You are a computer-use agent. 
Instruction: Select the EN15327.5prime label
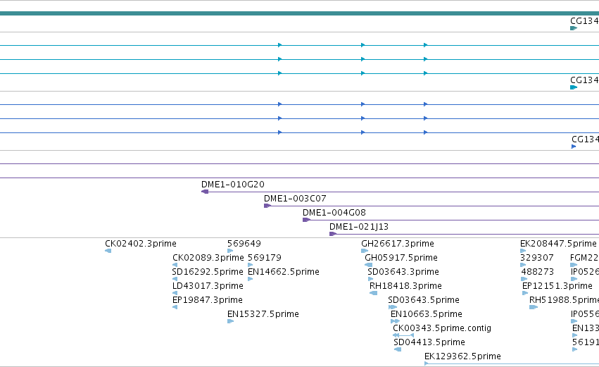point(263,314)
